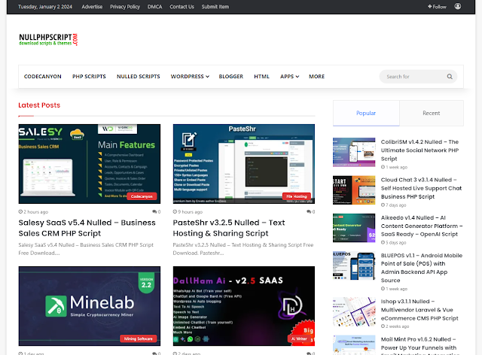Screen dimensions: 482x355
Task: Open the More menu item
Action: [316, 77]
